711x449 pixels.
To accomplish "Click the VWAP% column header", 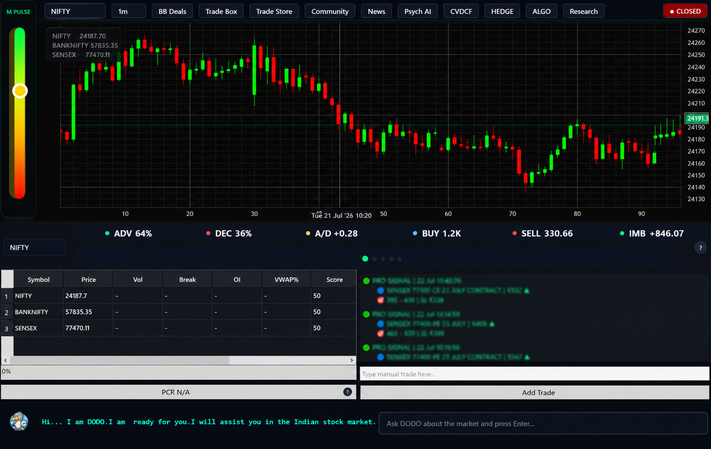I will [287, 279].
